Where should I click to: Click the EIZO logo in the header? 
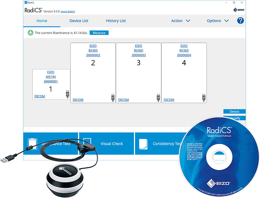[239, 10]
